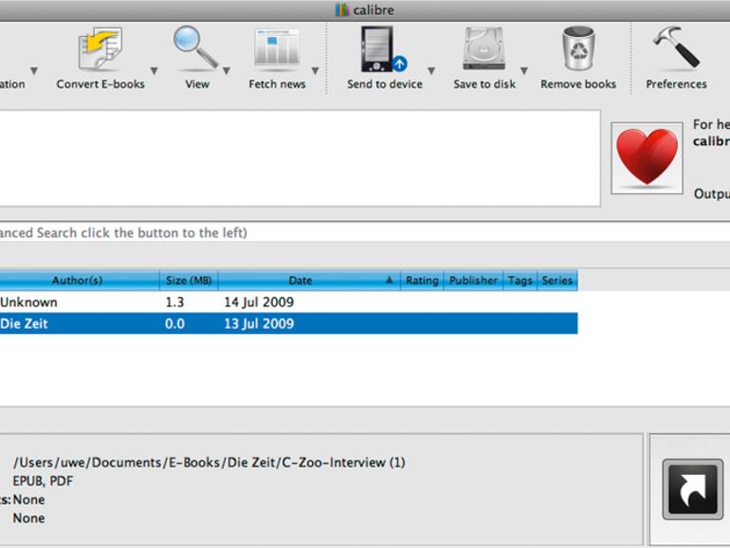Click the Convert E-books icon
The height and width of the screenshot is (548, 730).
tap(100, 49)
